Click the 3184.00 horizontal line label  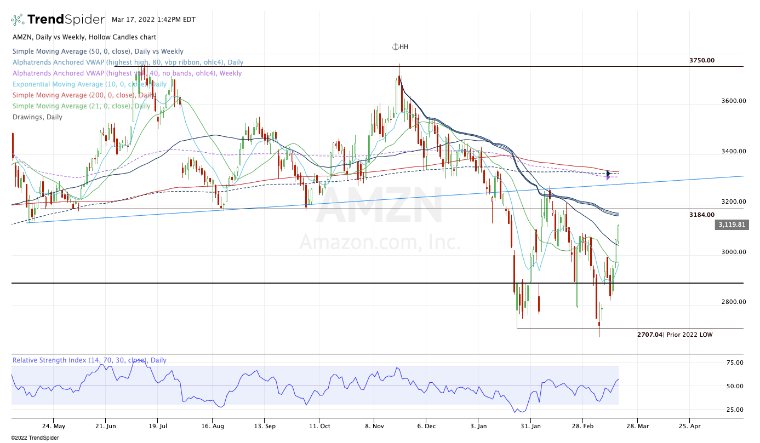702,215
